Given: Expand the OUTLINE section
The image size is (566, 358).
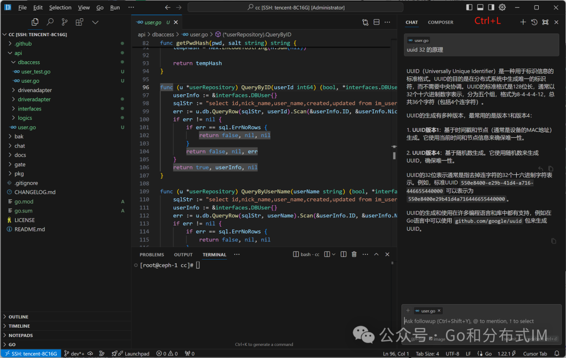Looking at the screenshot, I should [18, 317].
